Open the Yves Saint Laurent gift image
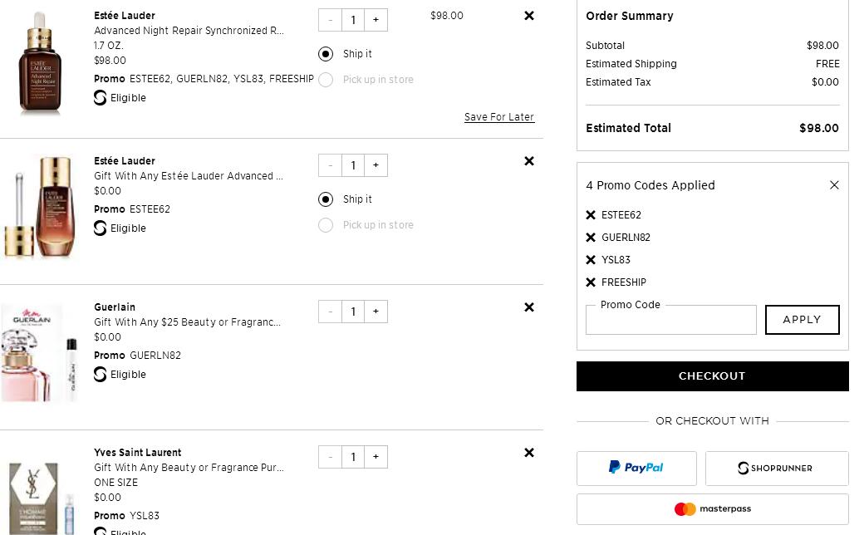The width and height of the screenshot is (864, 535). tap(40, 498)
